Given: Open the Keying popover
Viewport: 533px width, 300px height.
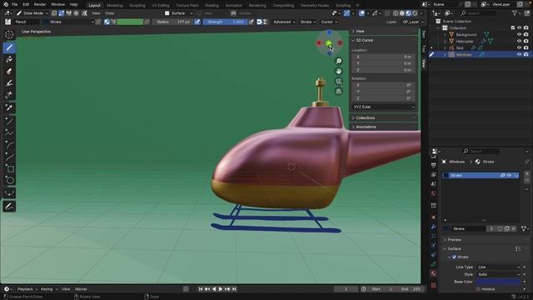Looking at the screenshot, I should (x=48, y=289).
